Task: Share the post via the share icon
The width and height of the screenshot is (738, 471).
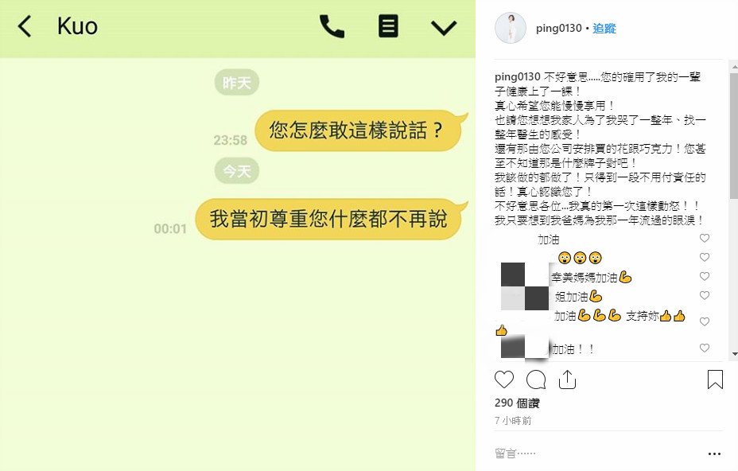Action: (567, 380)
